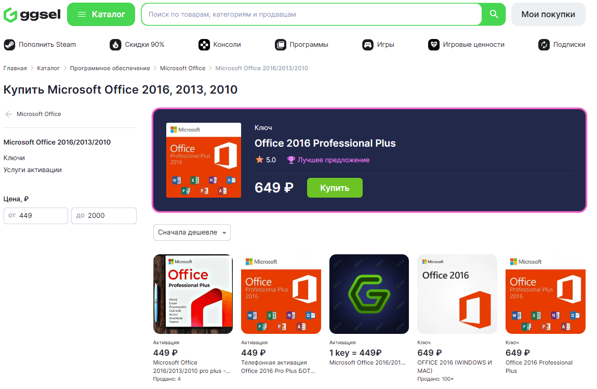Go to Консоли category
The image size is (597, 389).
pos(227,45)
